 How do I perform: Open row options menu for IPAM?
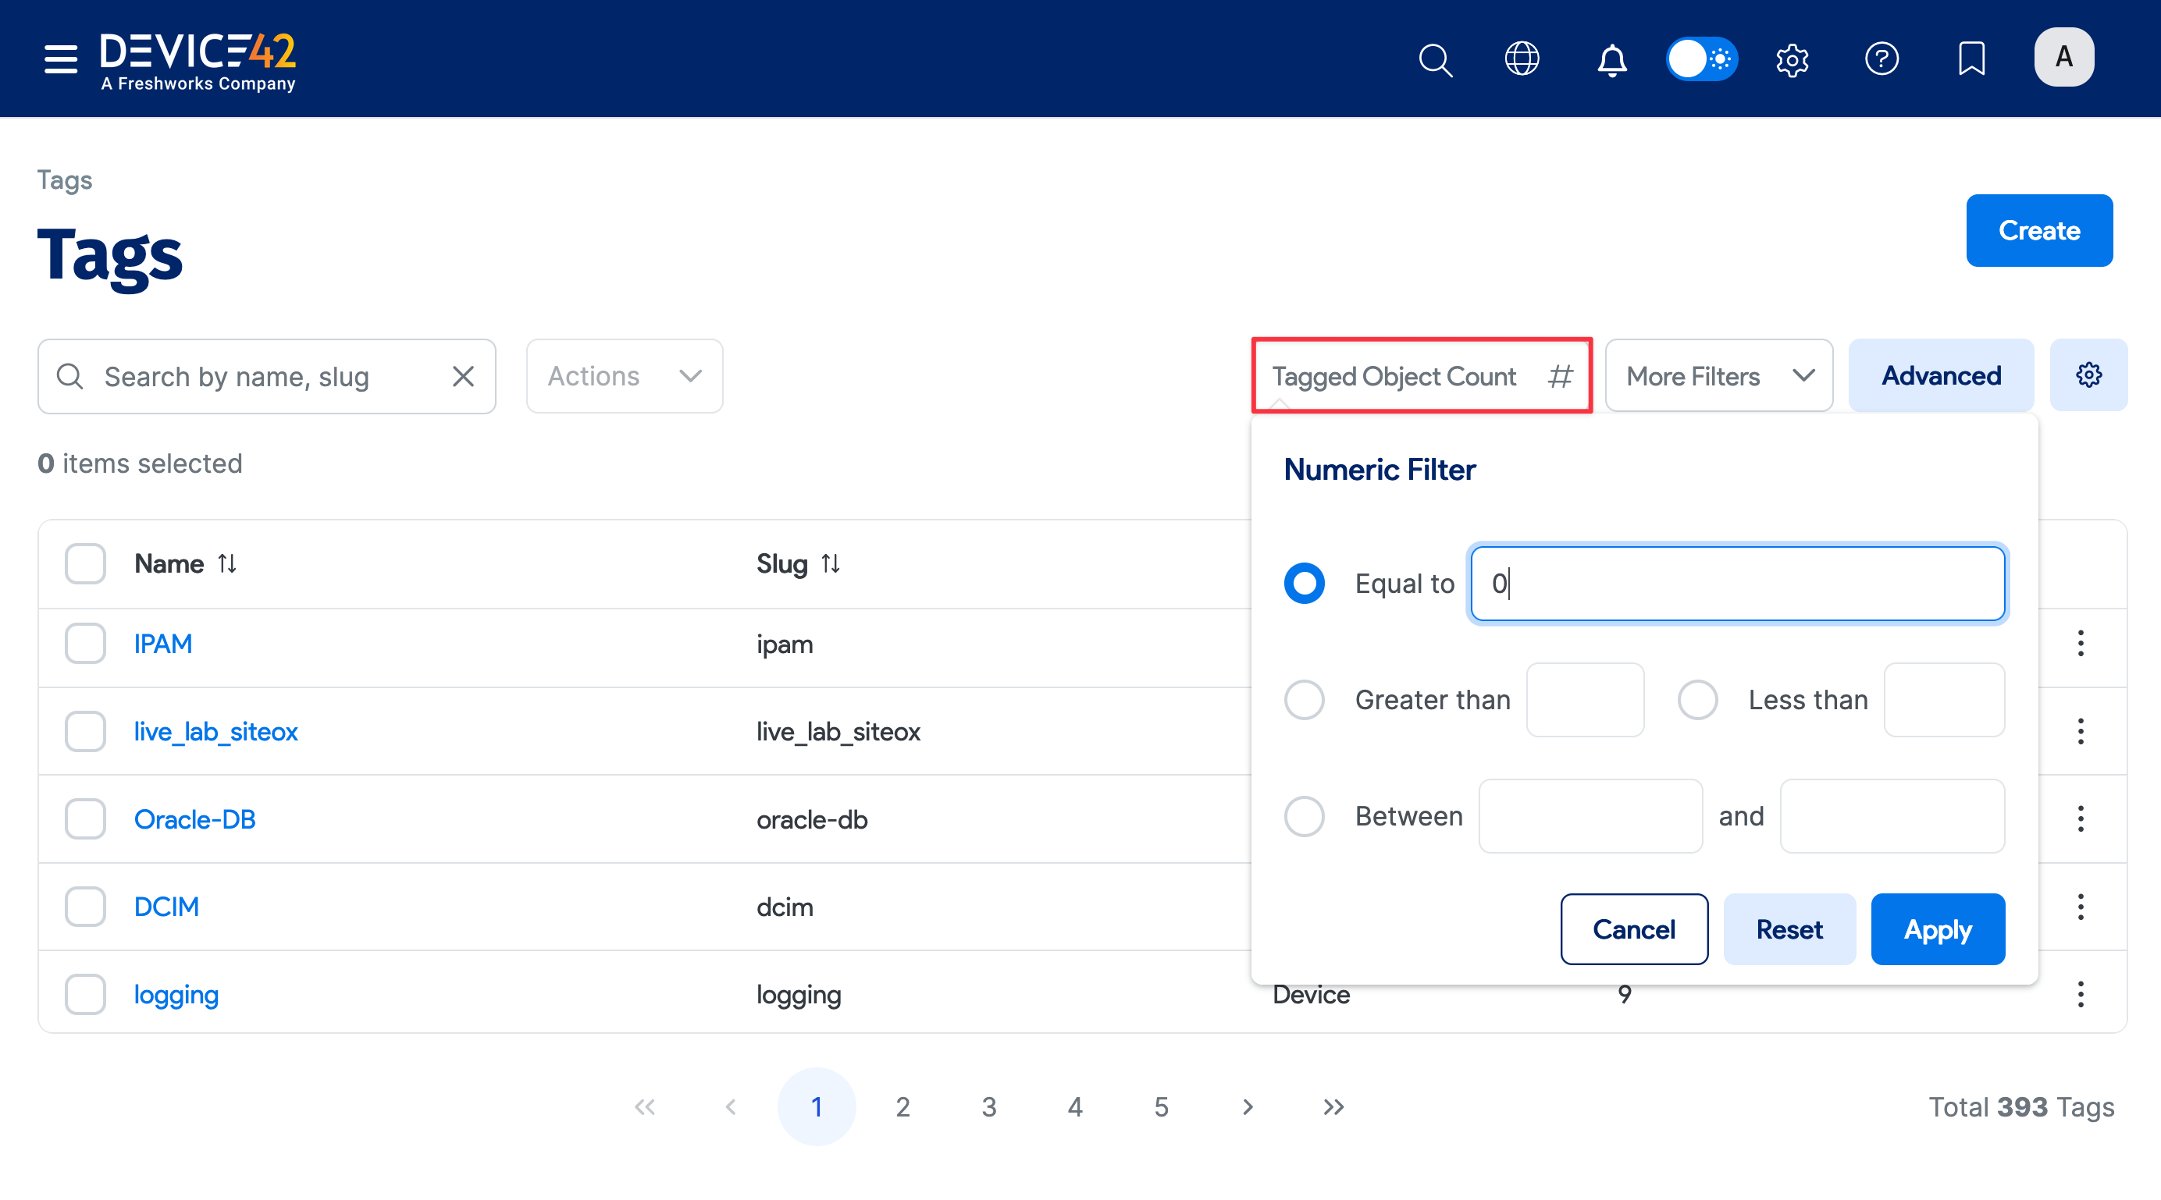tap(2081, 643)
